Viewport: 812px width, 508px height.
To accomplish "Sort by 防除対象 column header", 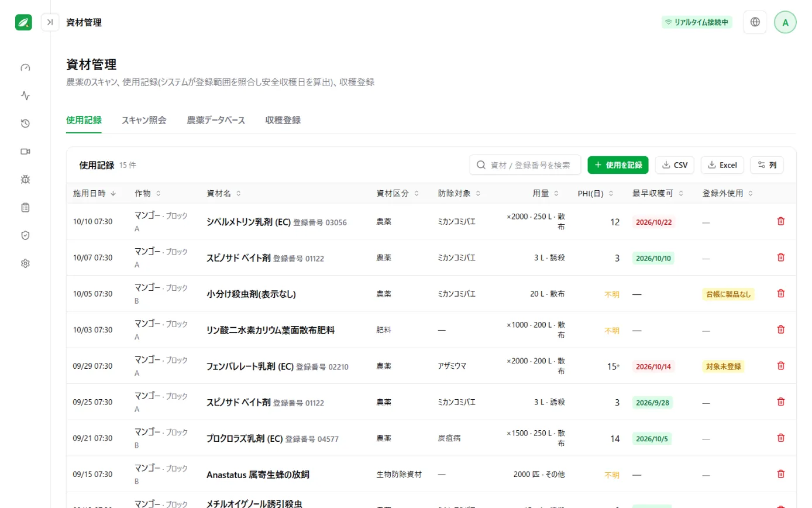I will (459, 193).
